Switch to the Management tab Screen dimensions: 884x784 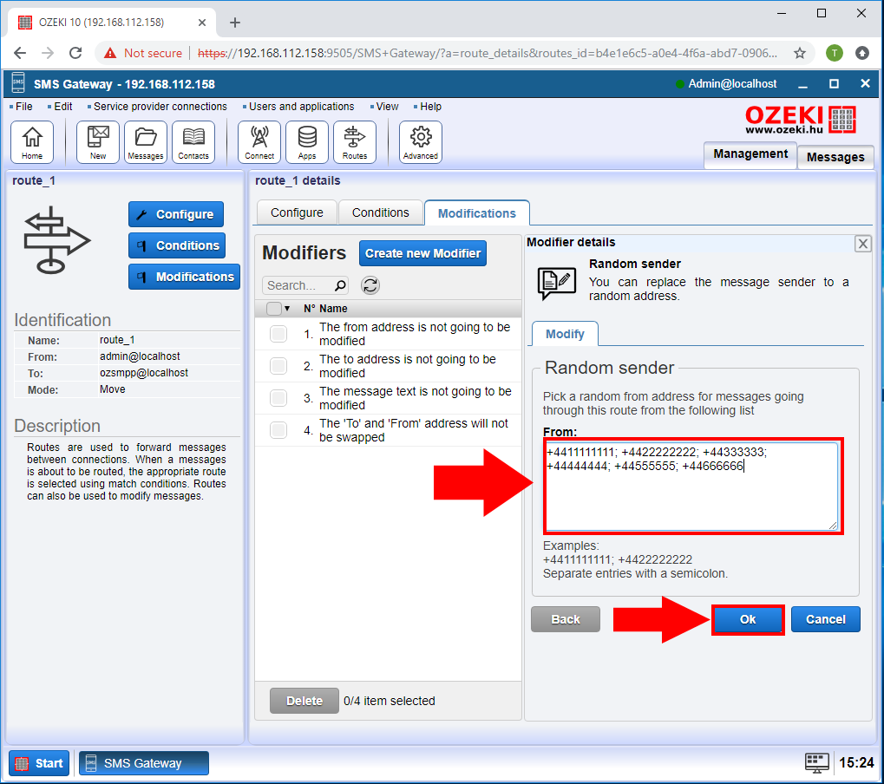click(x=750, y=154)
